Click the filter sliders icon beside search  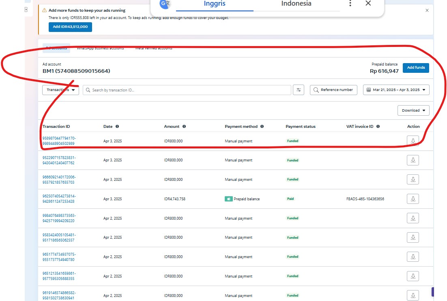click(298, 90)
